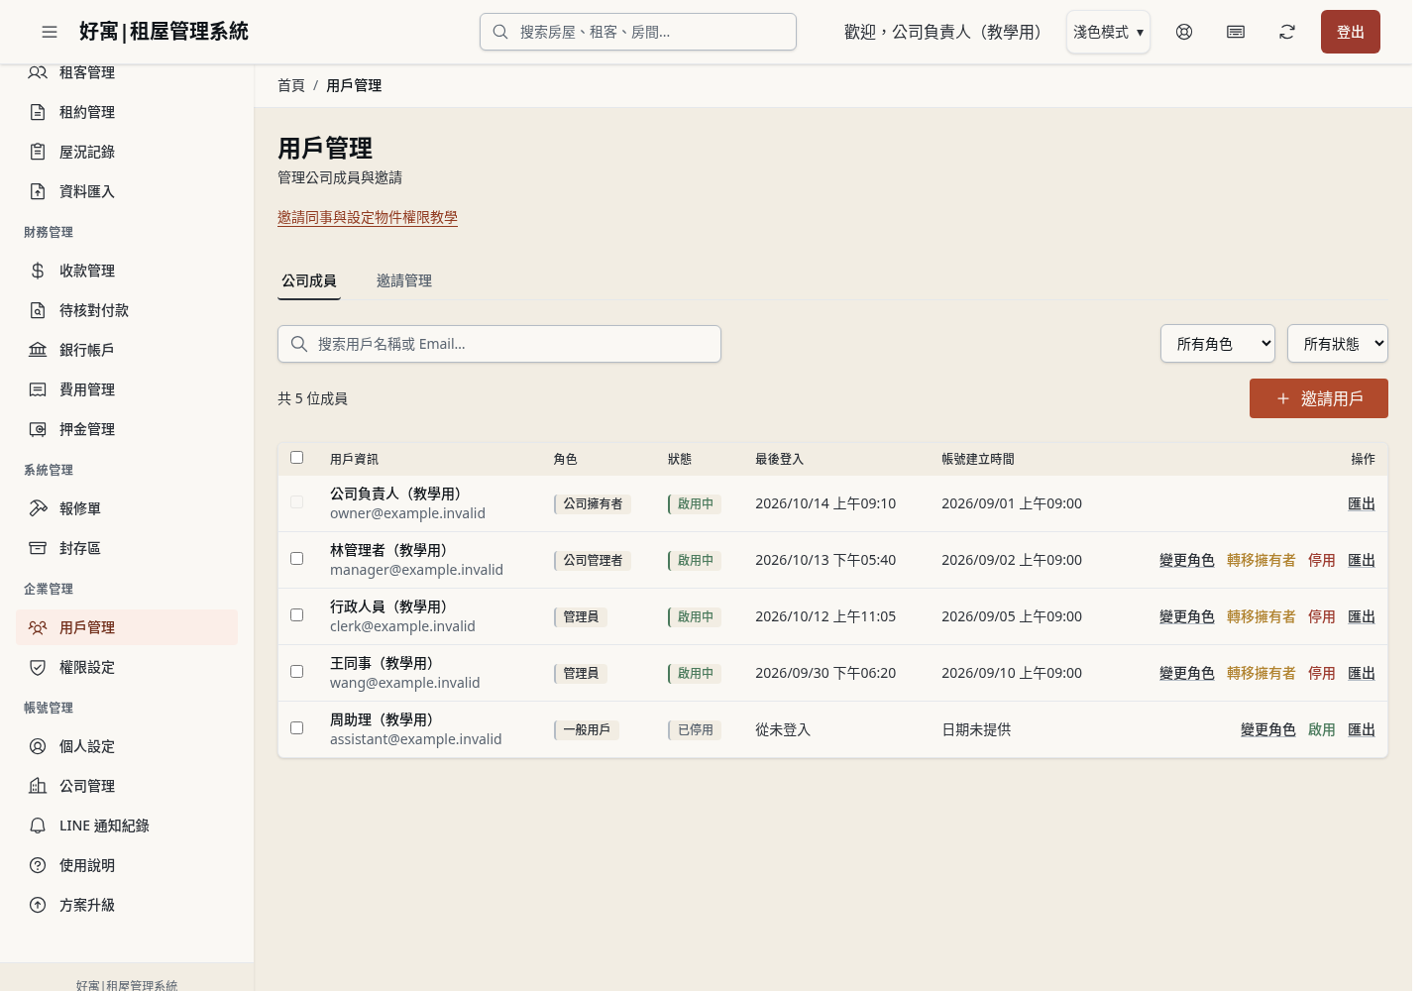Open 押金管理 in sidebar
The image size is (1427, 991).
tap(127, 429)
